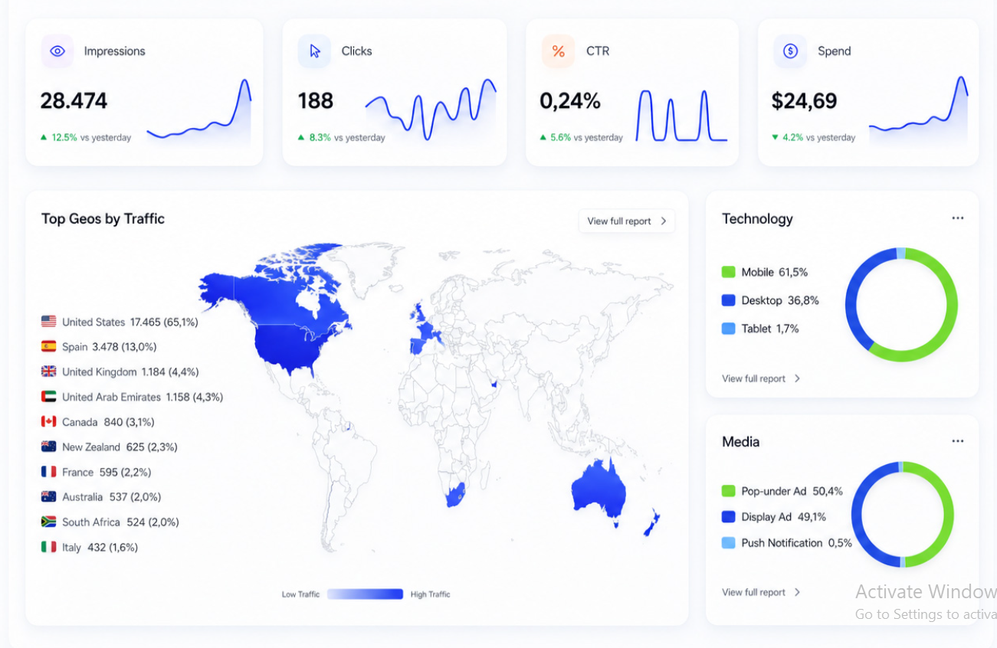Screen dimensions: 997x648
Task: Click the Low to High Traffic gradient bar
Action: pyautogui.click(x=365, y=594)
